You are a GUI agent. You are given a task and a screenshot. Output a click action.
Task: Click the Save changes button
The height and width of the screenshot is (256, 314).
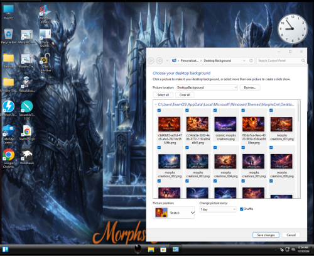(266, 235)
